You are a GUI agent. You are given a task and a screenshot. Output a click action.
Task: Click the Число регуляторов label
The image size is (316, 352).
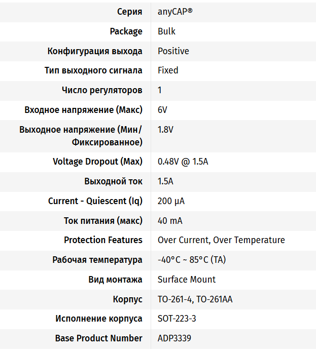(x=102, y=90)
